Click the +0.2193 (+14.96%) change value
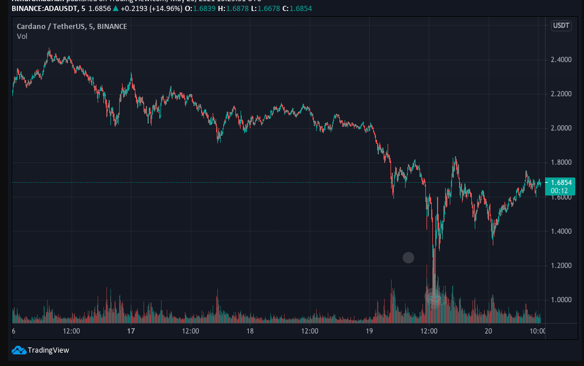Image resolution: width=584 pixels, height=366 pixels. (x=151, y=8)
